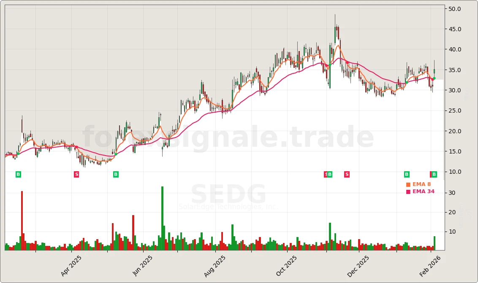
Task: Select the standalone red S marker after the SB pair
Action: click(346, 174)
